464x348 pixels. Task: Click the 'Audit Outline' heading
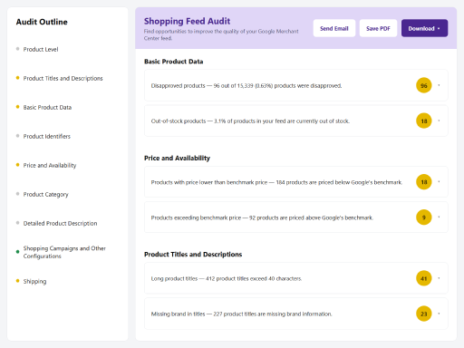click(x=42, y=22)
